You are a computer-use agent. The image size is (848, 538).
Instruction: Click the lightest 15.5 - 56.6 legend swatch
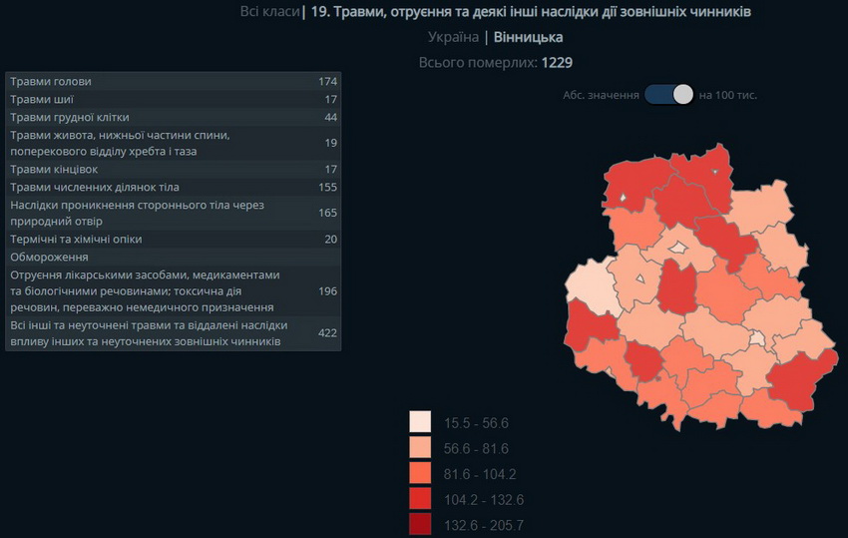[420, 422]
